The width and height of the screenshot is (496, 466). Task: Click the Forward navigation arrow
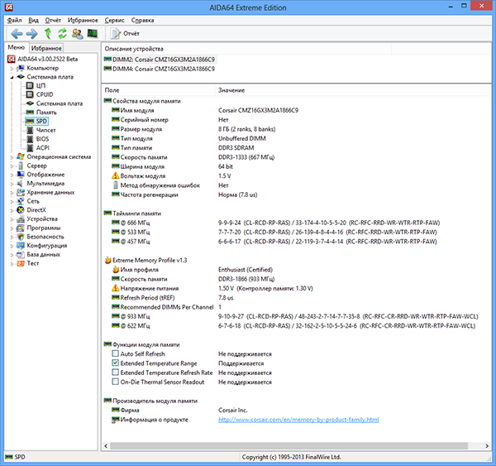coord(31,33)
